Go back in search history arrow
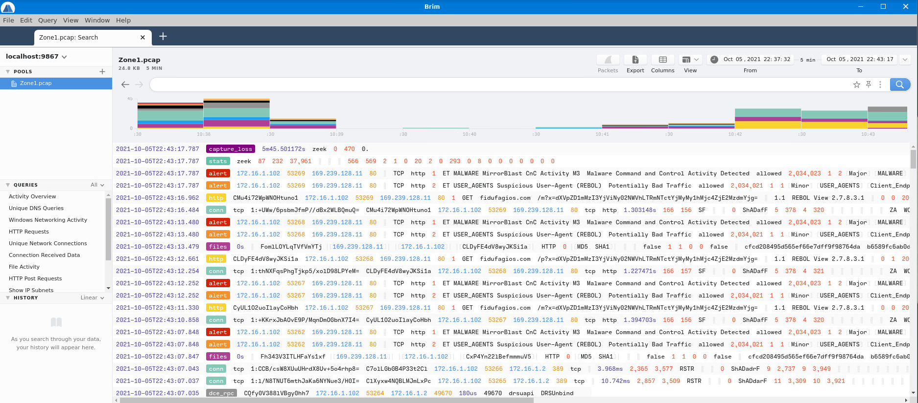 tap(125, 85)
